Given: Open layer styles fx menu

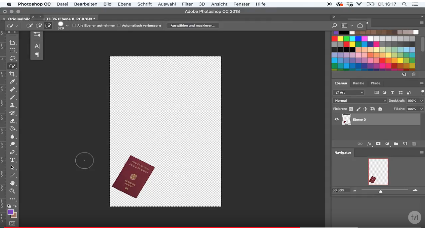Looking at the screenshot, I should [369, 144].
